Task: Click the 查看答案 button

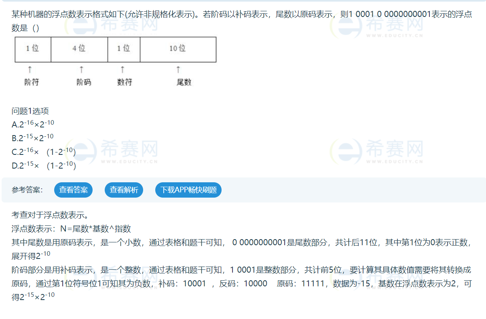Action: click(x=73, y=190)
